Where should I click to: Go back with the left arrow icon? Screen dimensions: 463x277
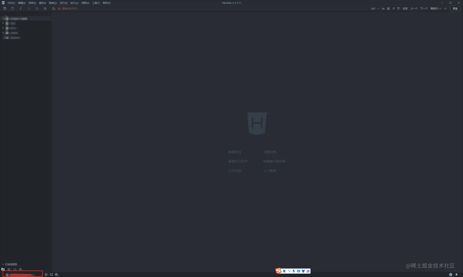pyautogui.click(x=21, y=9)
